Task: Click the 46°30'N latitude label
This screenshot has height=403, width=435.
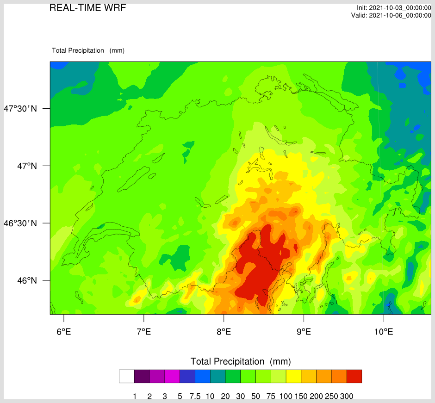Action: pyautogui.click(x=20, y=223)
